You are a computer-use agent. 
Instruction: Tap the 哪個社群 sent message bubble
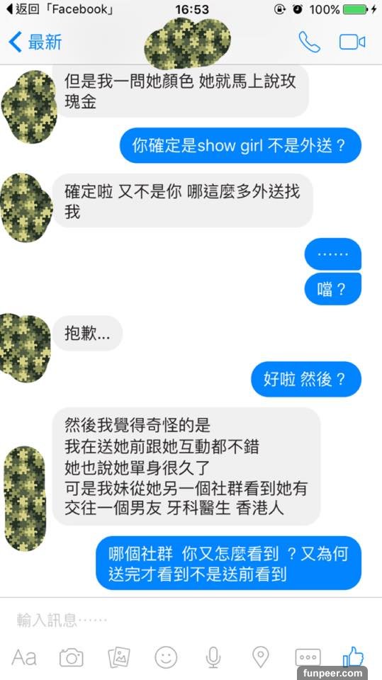pos(229,563)
